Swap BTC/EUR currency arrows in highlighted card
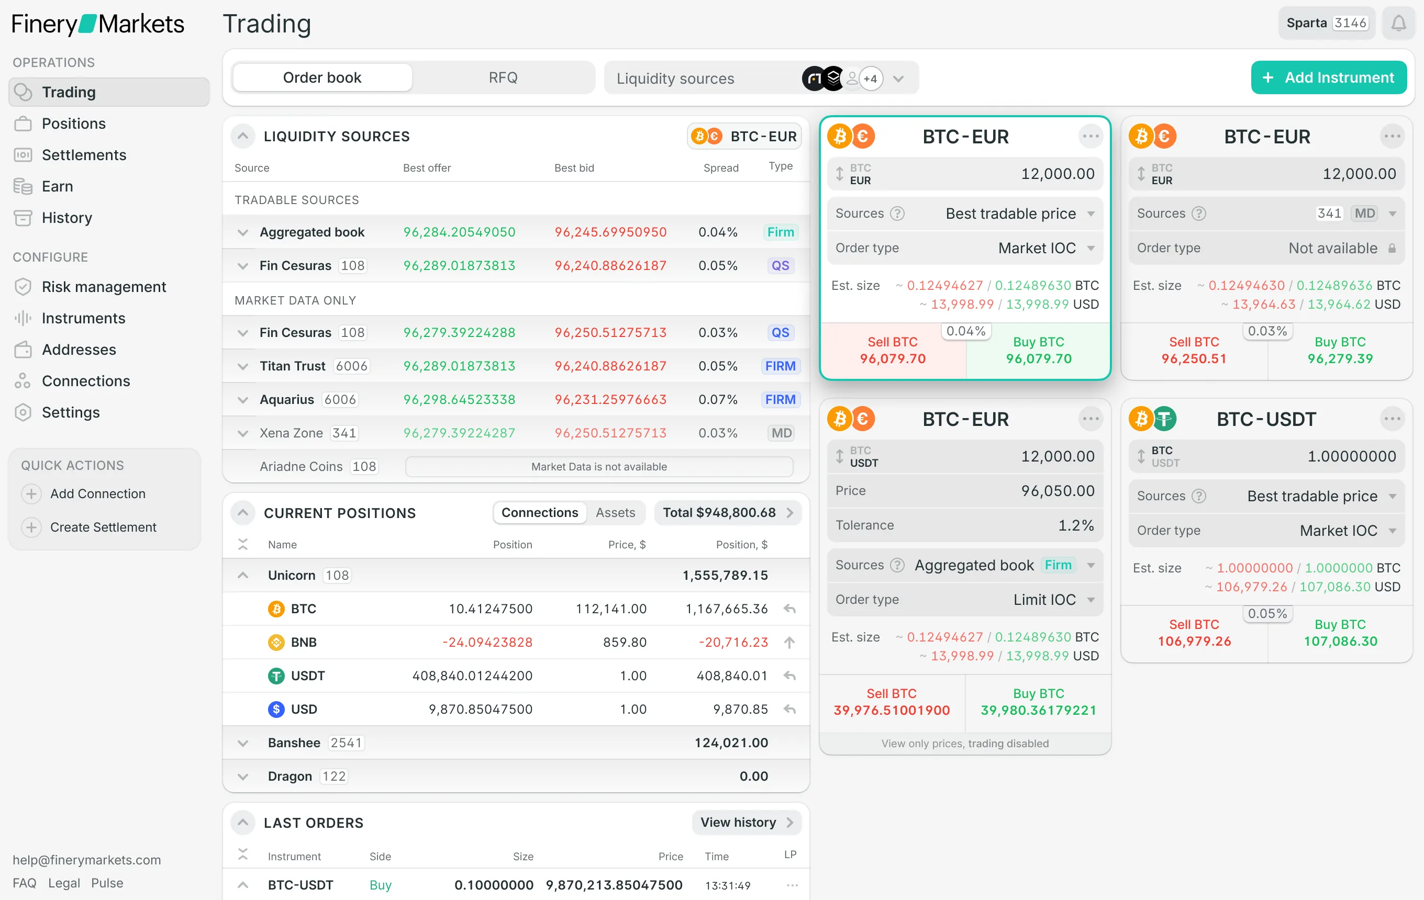Image resolution: width=1424 pixels, height=900 pixels. 839,174
